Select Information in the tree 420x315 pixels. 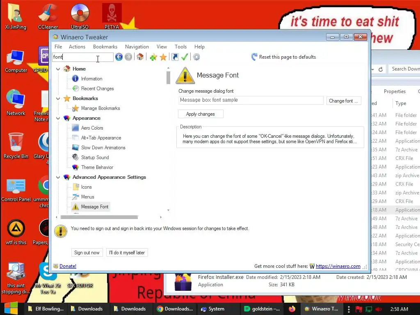(91, 79)
